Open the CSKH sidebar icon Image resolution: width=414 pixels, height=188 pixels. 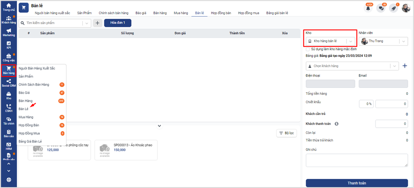[x=9, y=108]
